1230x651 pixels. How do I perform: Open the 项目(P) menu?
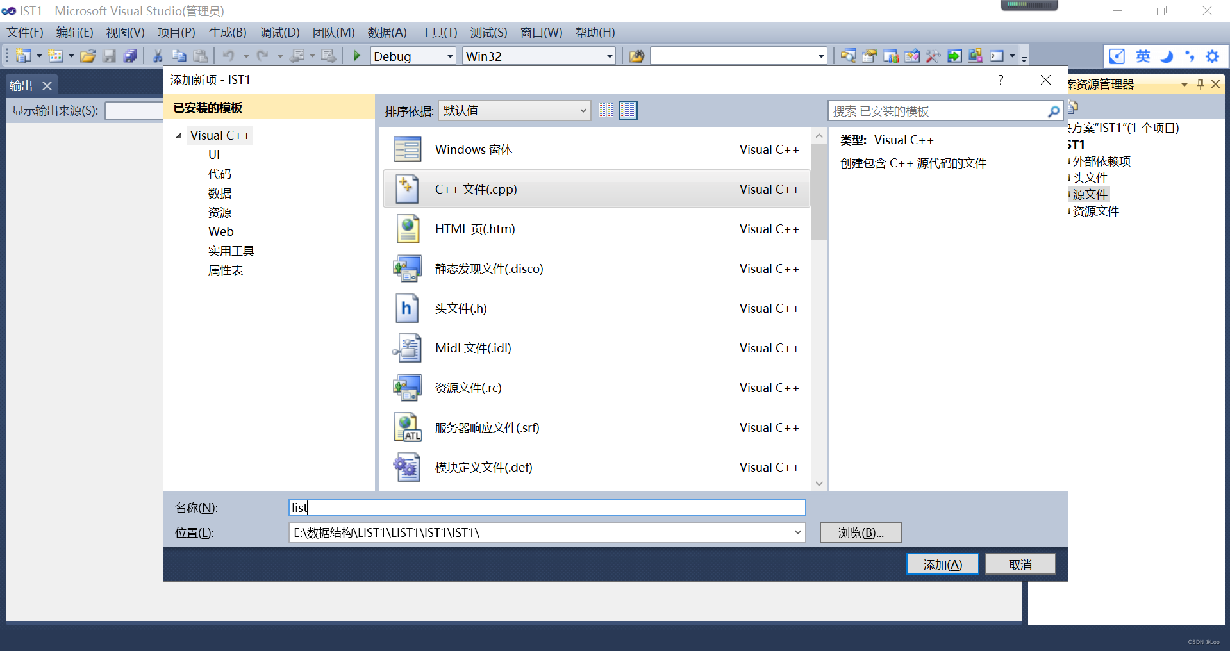click(176, 32)
